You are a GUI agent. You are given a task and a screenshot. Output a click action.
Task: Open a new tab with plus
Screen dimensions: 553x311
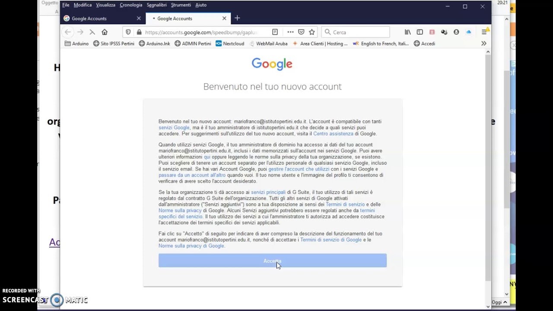pyautogui.click(x=237, y=18)
